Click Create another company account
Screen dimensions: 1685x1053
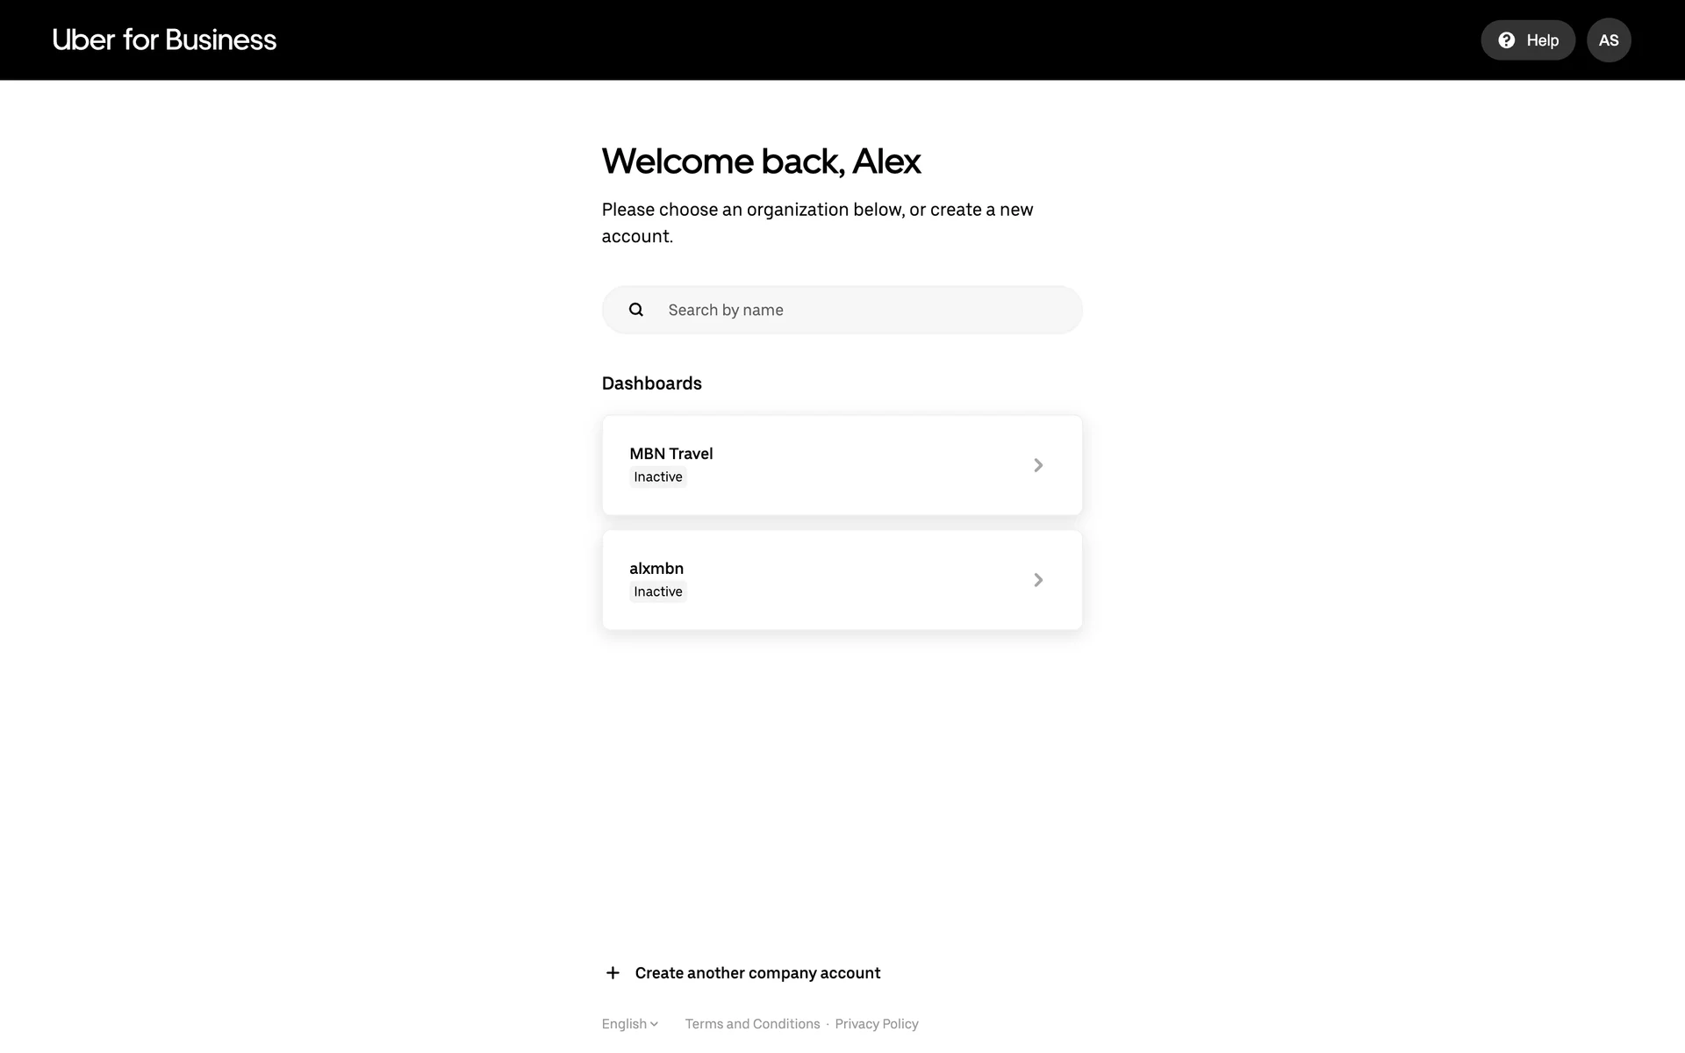757,973
